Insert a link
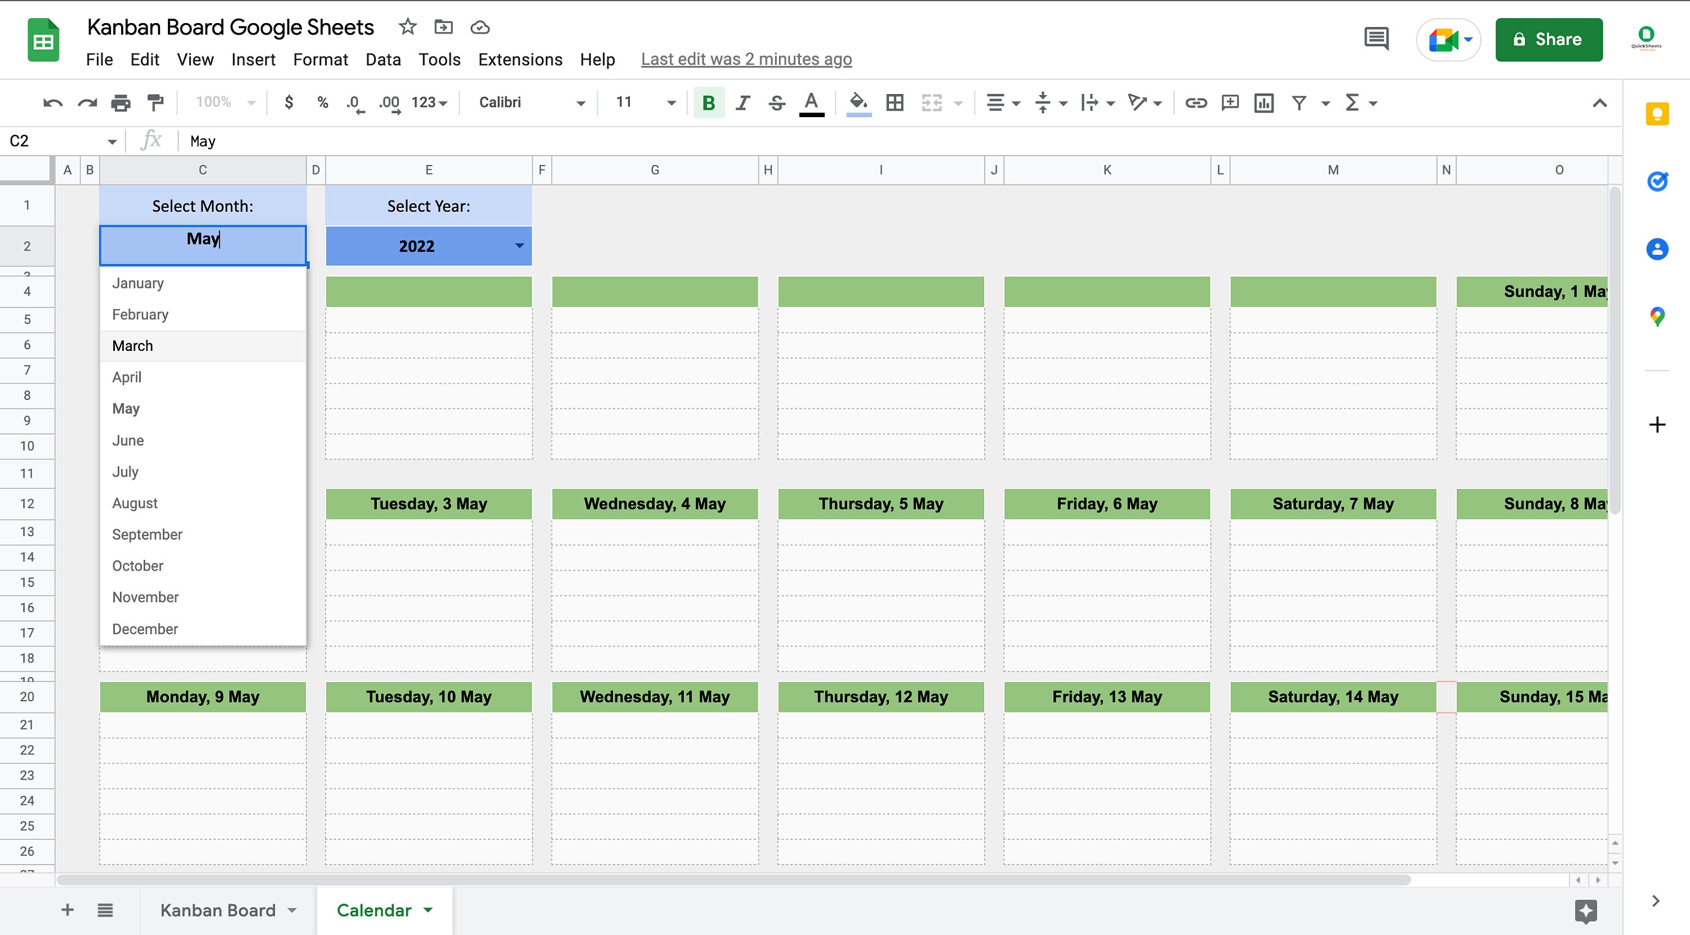This screenshot has width=1690, height=935. click(x=1195, y=103)
